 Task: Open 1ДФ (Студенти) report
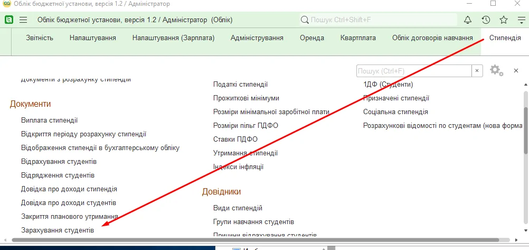[388, 85]
